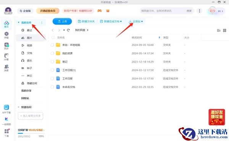229x141 pixels.
Task: Click the three-dot icon next to 我的文件
Action: pyautogui.click(x=42, y=23)
